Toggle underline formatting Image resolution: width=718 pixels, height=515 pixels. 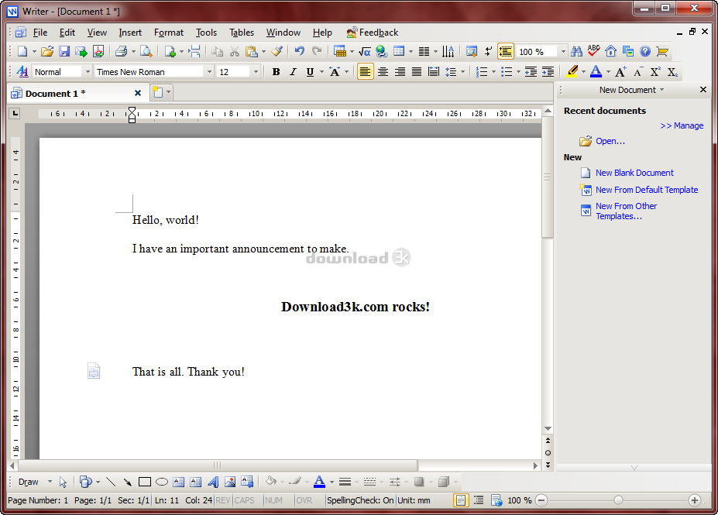pyautogui.click(x=310, y=72)
